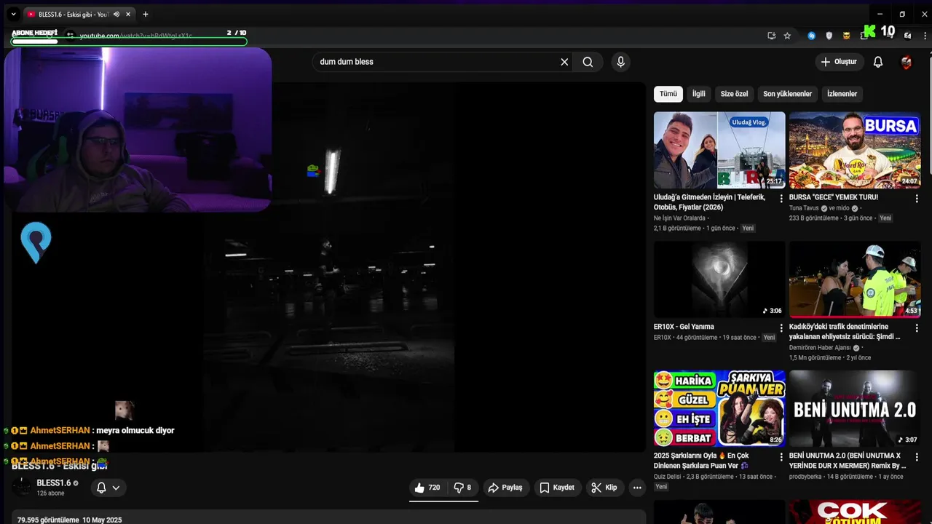
Task: Open subscription notification bell dropdown
Action: pos(108,488)
